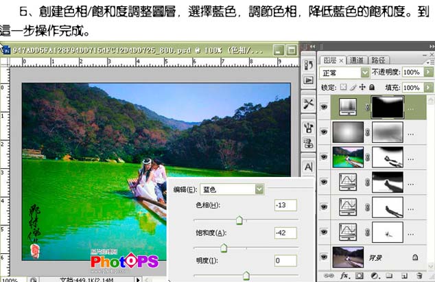Click the lock all padlock icon

click(x=371, y=88)
